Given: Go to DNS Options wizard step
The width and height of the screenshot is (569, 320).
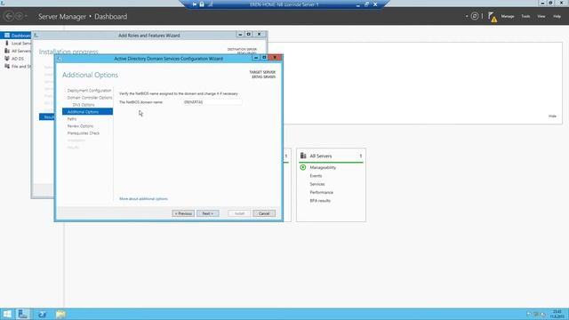Looking at the screenshot, I should [84, 105].
